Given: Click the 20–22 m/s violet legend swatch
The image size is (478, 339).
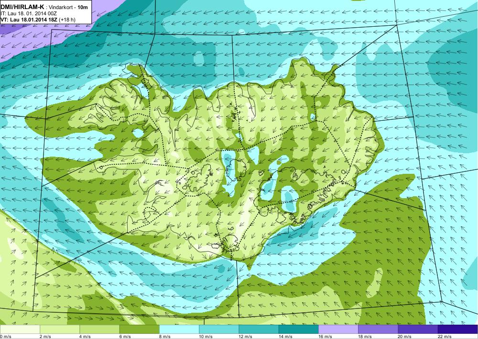Looking at the screenshot, I should pyautogui.click(x=418, y=329).
